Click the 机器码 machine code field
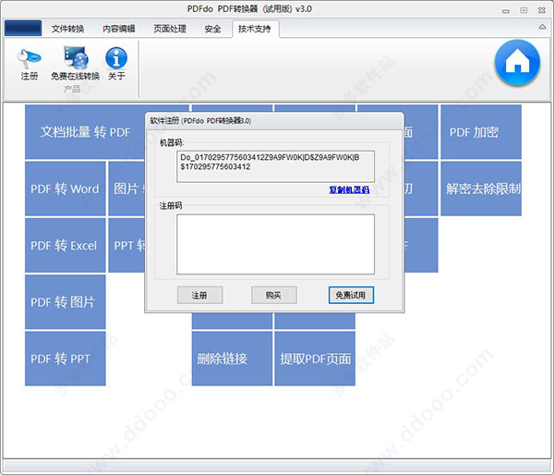Viewport: 554px width, 475px height. pyautogui.click(x=275, y=166)
